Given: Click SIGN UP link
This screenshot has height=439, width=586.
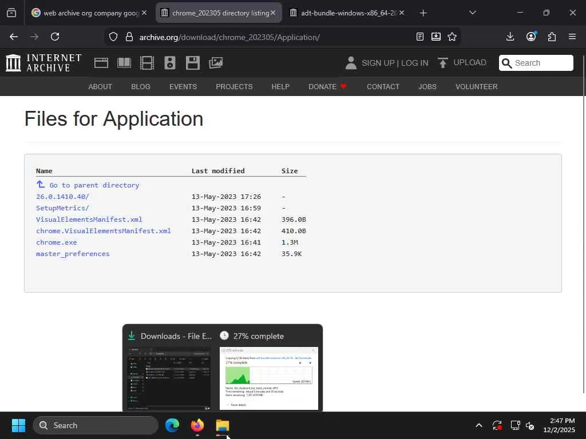Looking at the screenshot, I should pyautogui.click(x=378, y=63).
